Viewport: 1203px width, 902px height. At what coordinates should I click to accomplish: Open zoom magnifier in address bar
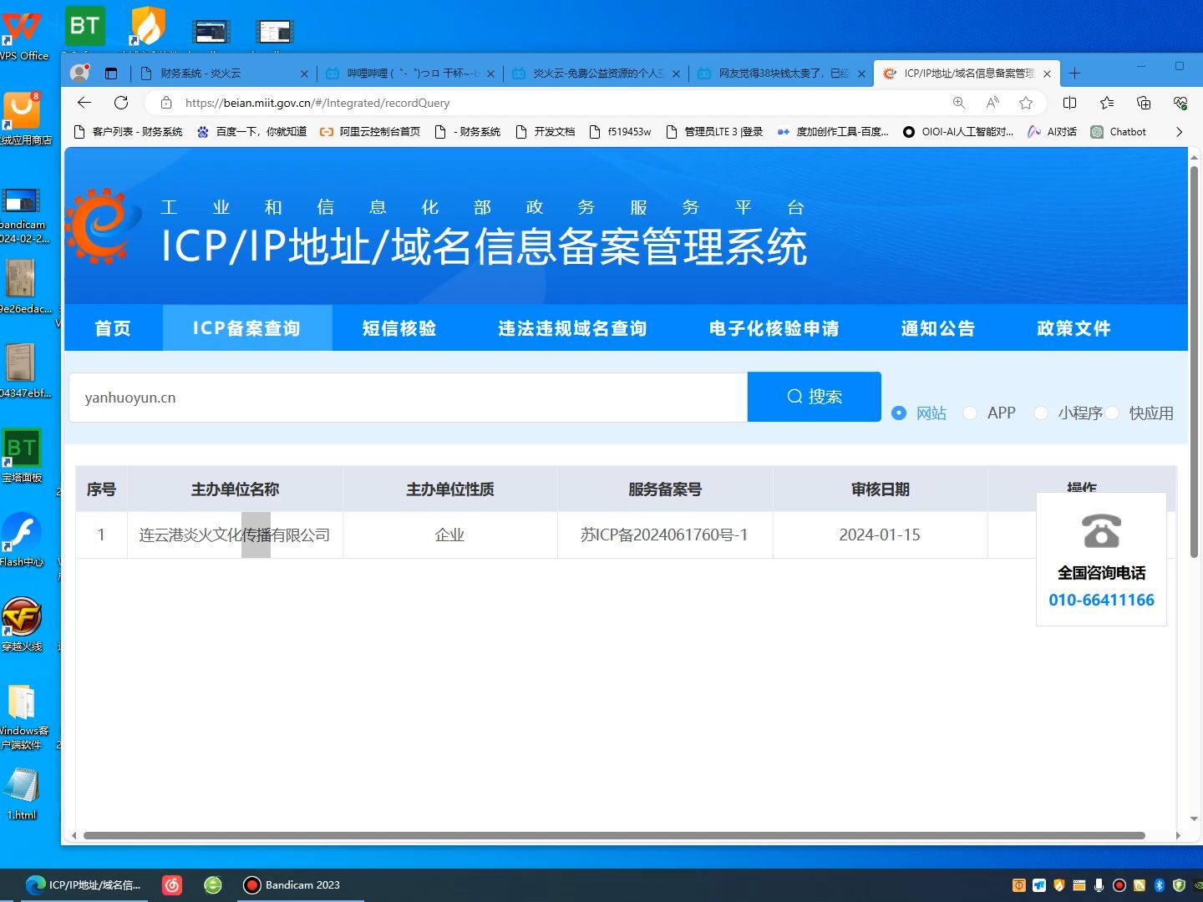[959, 103]
